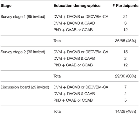The image size is (139, 114).
Task: Click the first DVM + DACVB or DECVBM-CA entry
Action: 81,17
